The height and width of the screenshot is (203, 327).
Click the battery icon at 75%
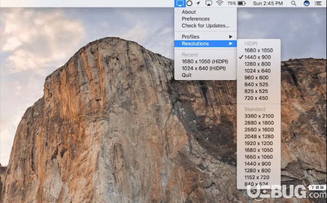pyautogui.click(x=242, y=3)
